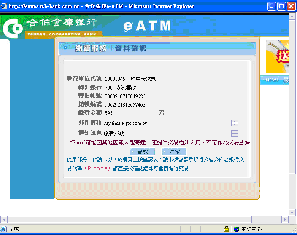Click the padlock security icon in status bar
The height and width of the screenshot is (235, 297).
pyautogui.click(x=227, y=229)
